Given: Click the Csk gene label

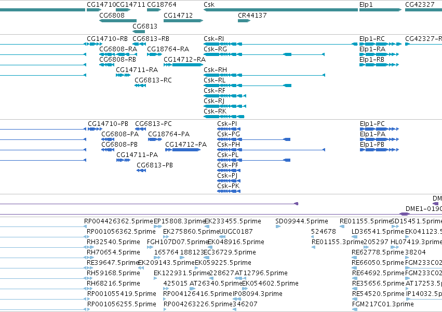Looking at the screenshot, I should [209, 5].
